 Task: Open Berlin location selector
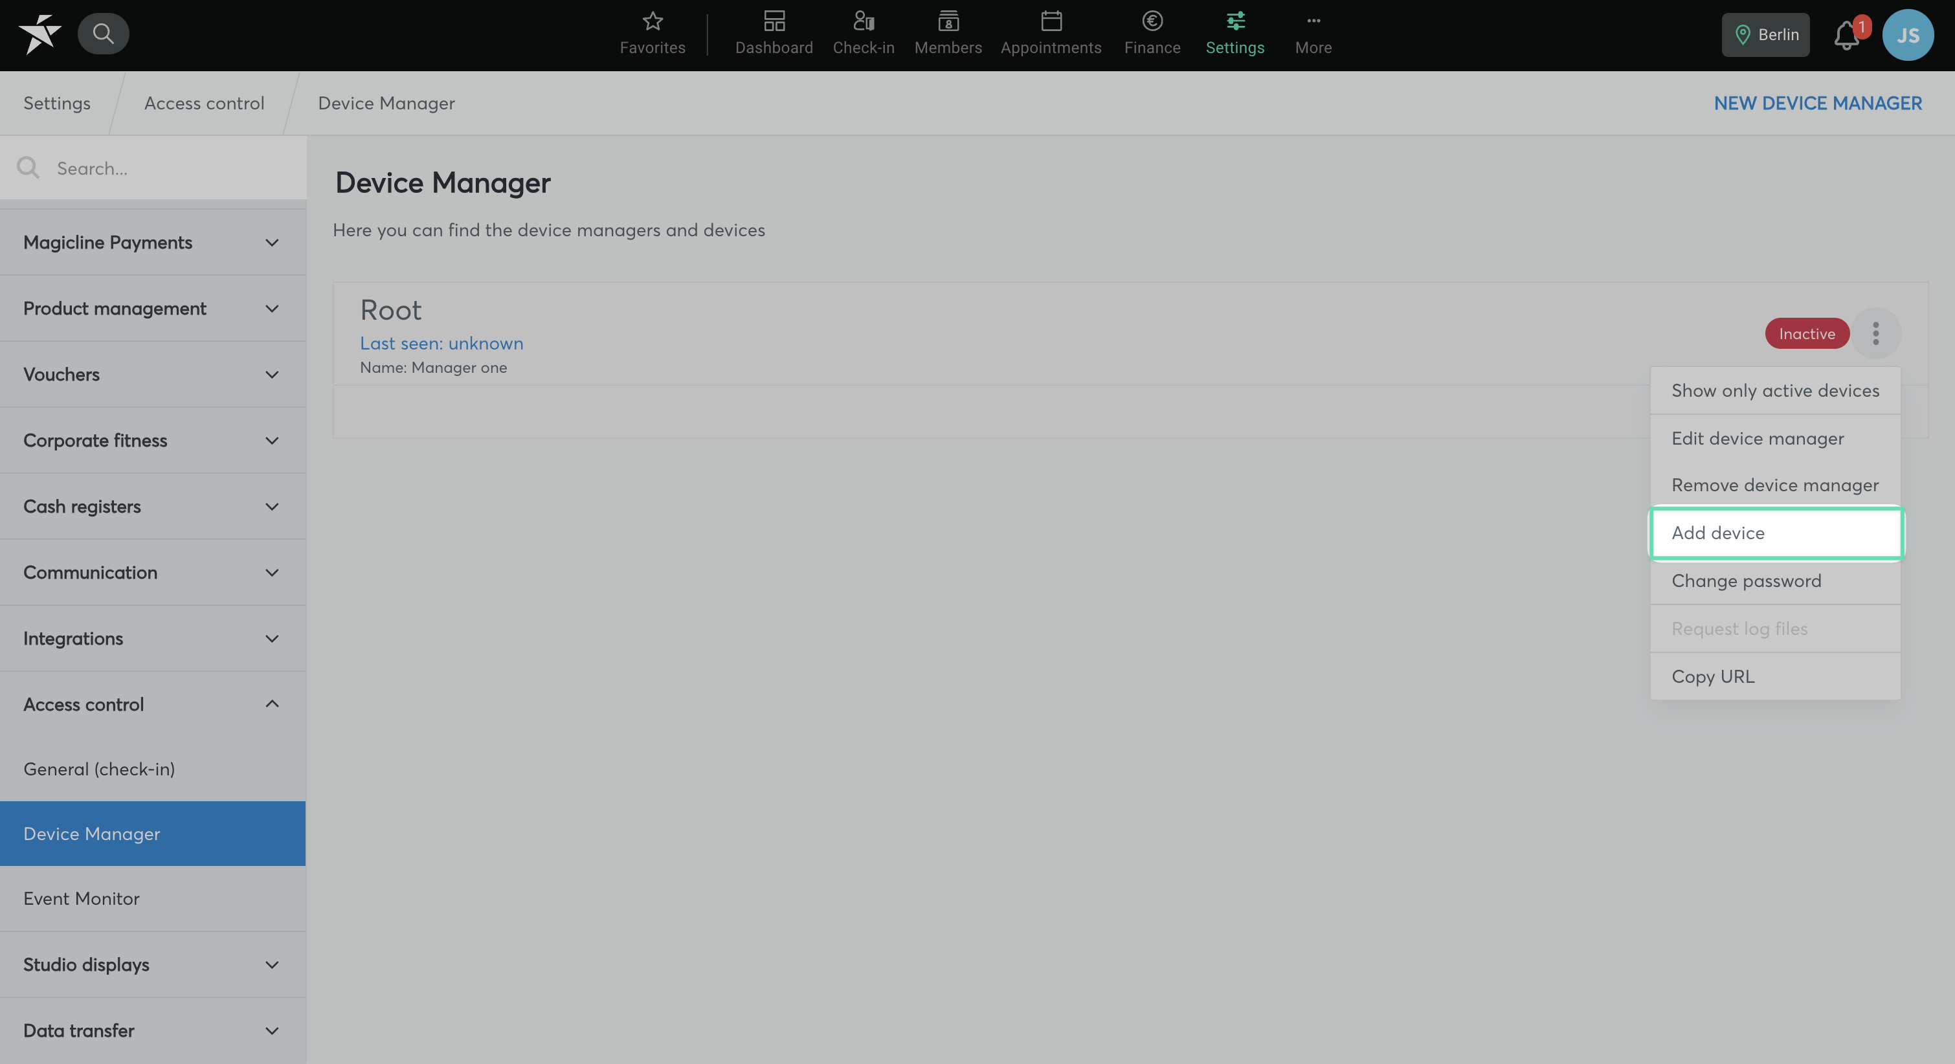1765,35
